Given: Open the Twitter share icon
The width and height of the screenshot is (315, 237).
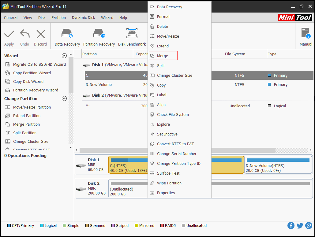Looking at the screenshot, I should (x=300, y=226).
